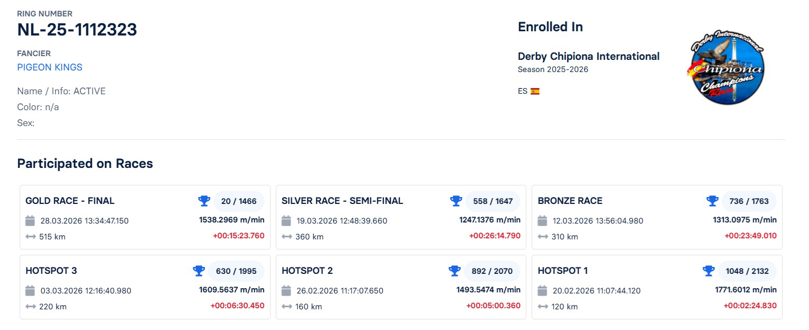
Task: Click the calendar icon on GOLD RACE - FINAL
Action: [30, 221]
